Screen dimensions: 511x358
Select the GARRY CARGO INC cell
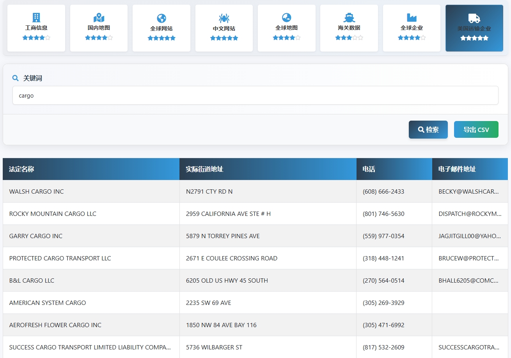[x=91, y=236]
